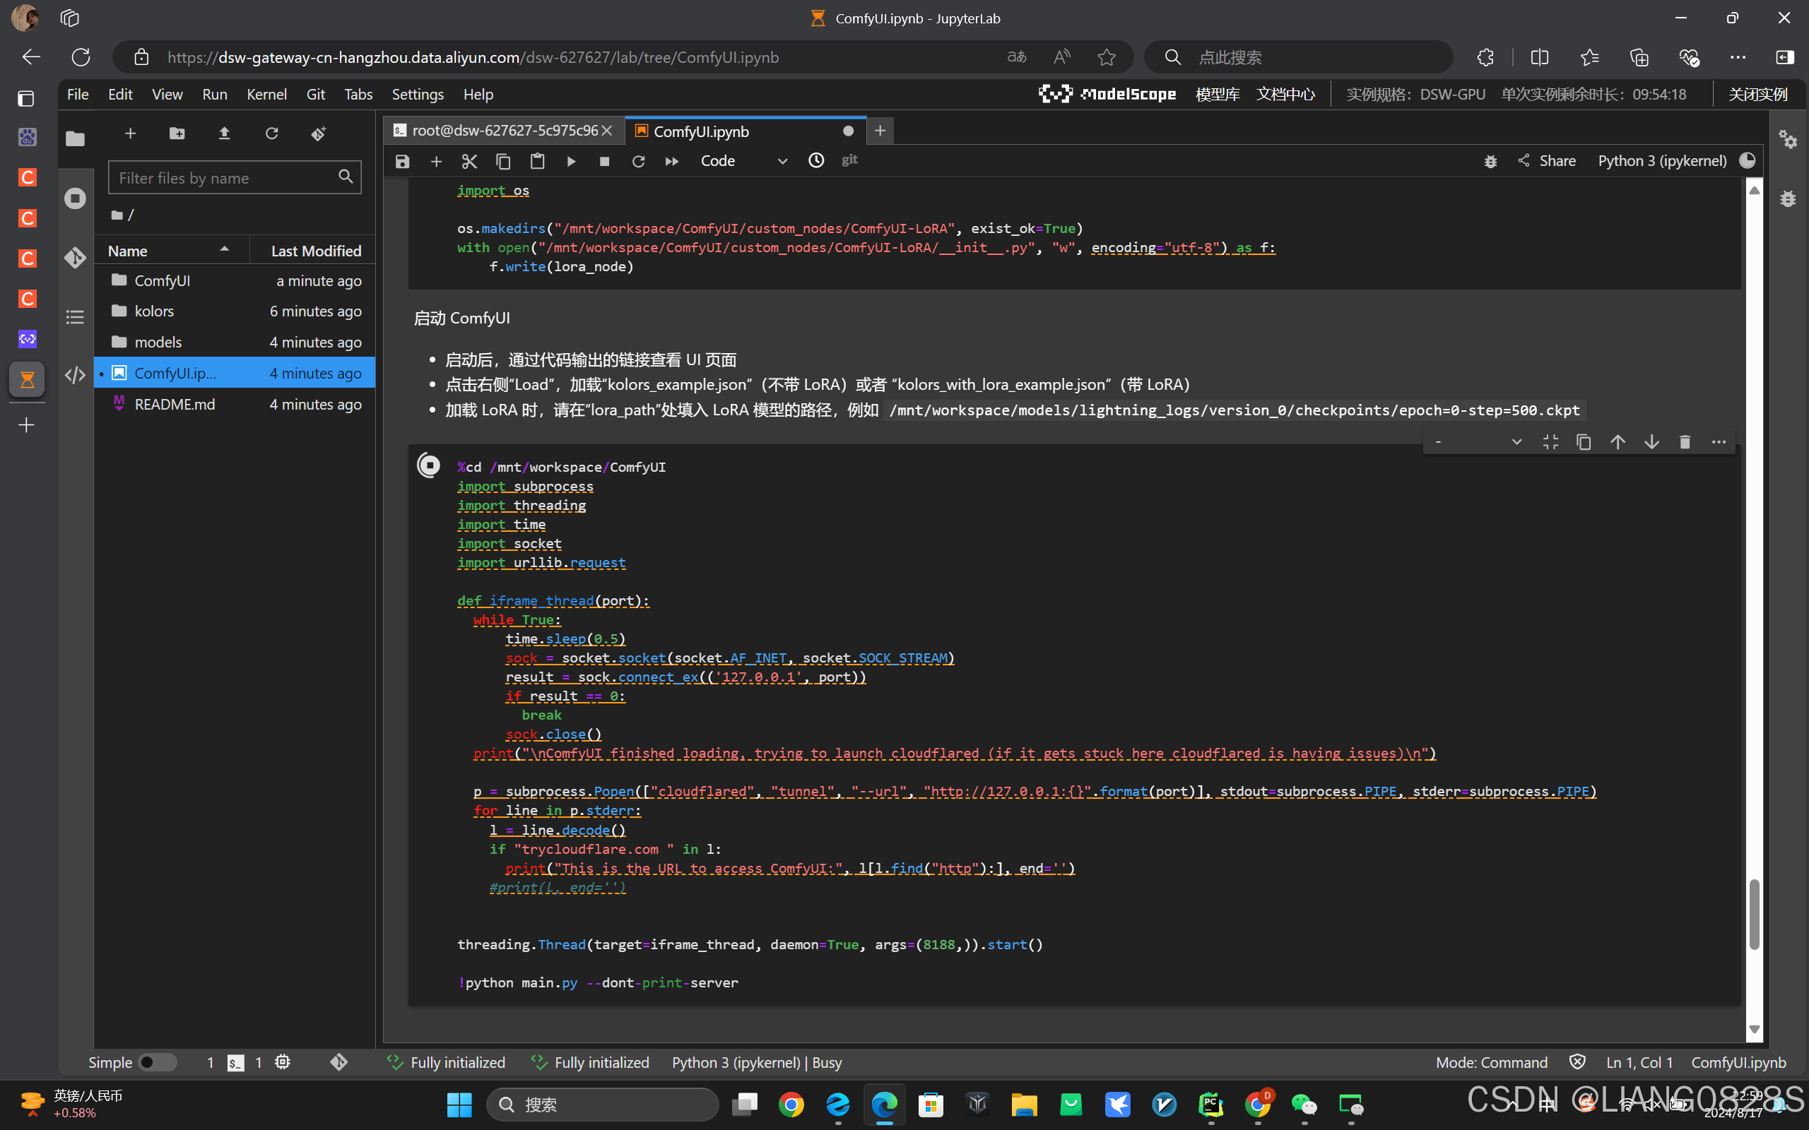1809x1130 pixels.
Task: Toggle the debugger bug icon in the toolbar
Action: coord(1490,161)
